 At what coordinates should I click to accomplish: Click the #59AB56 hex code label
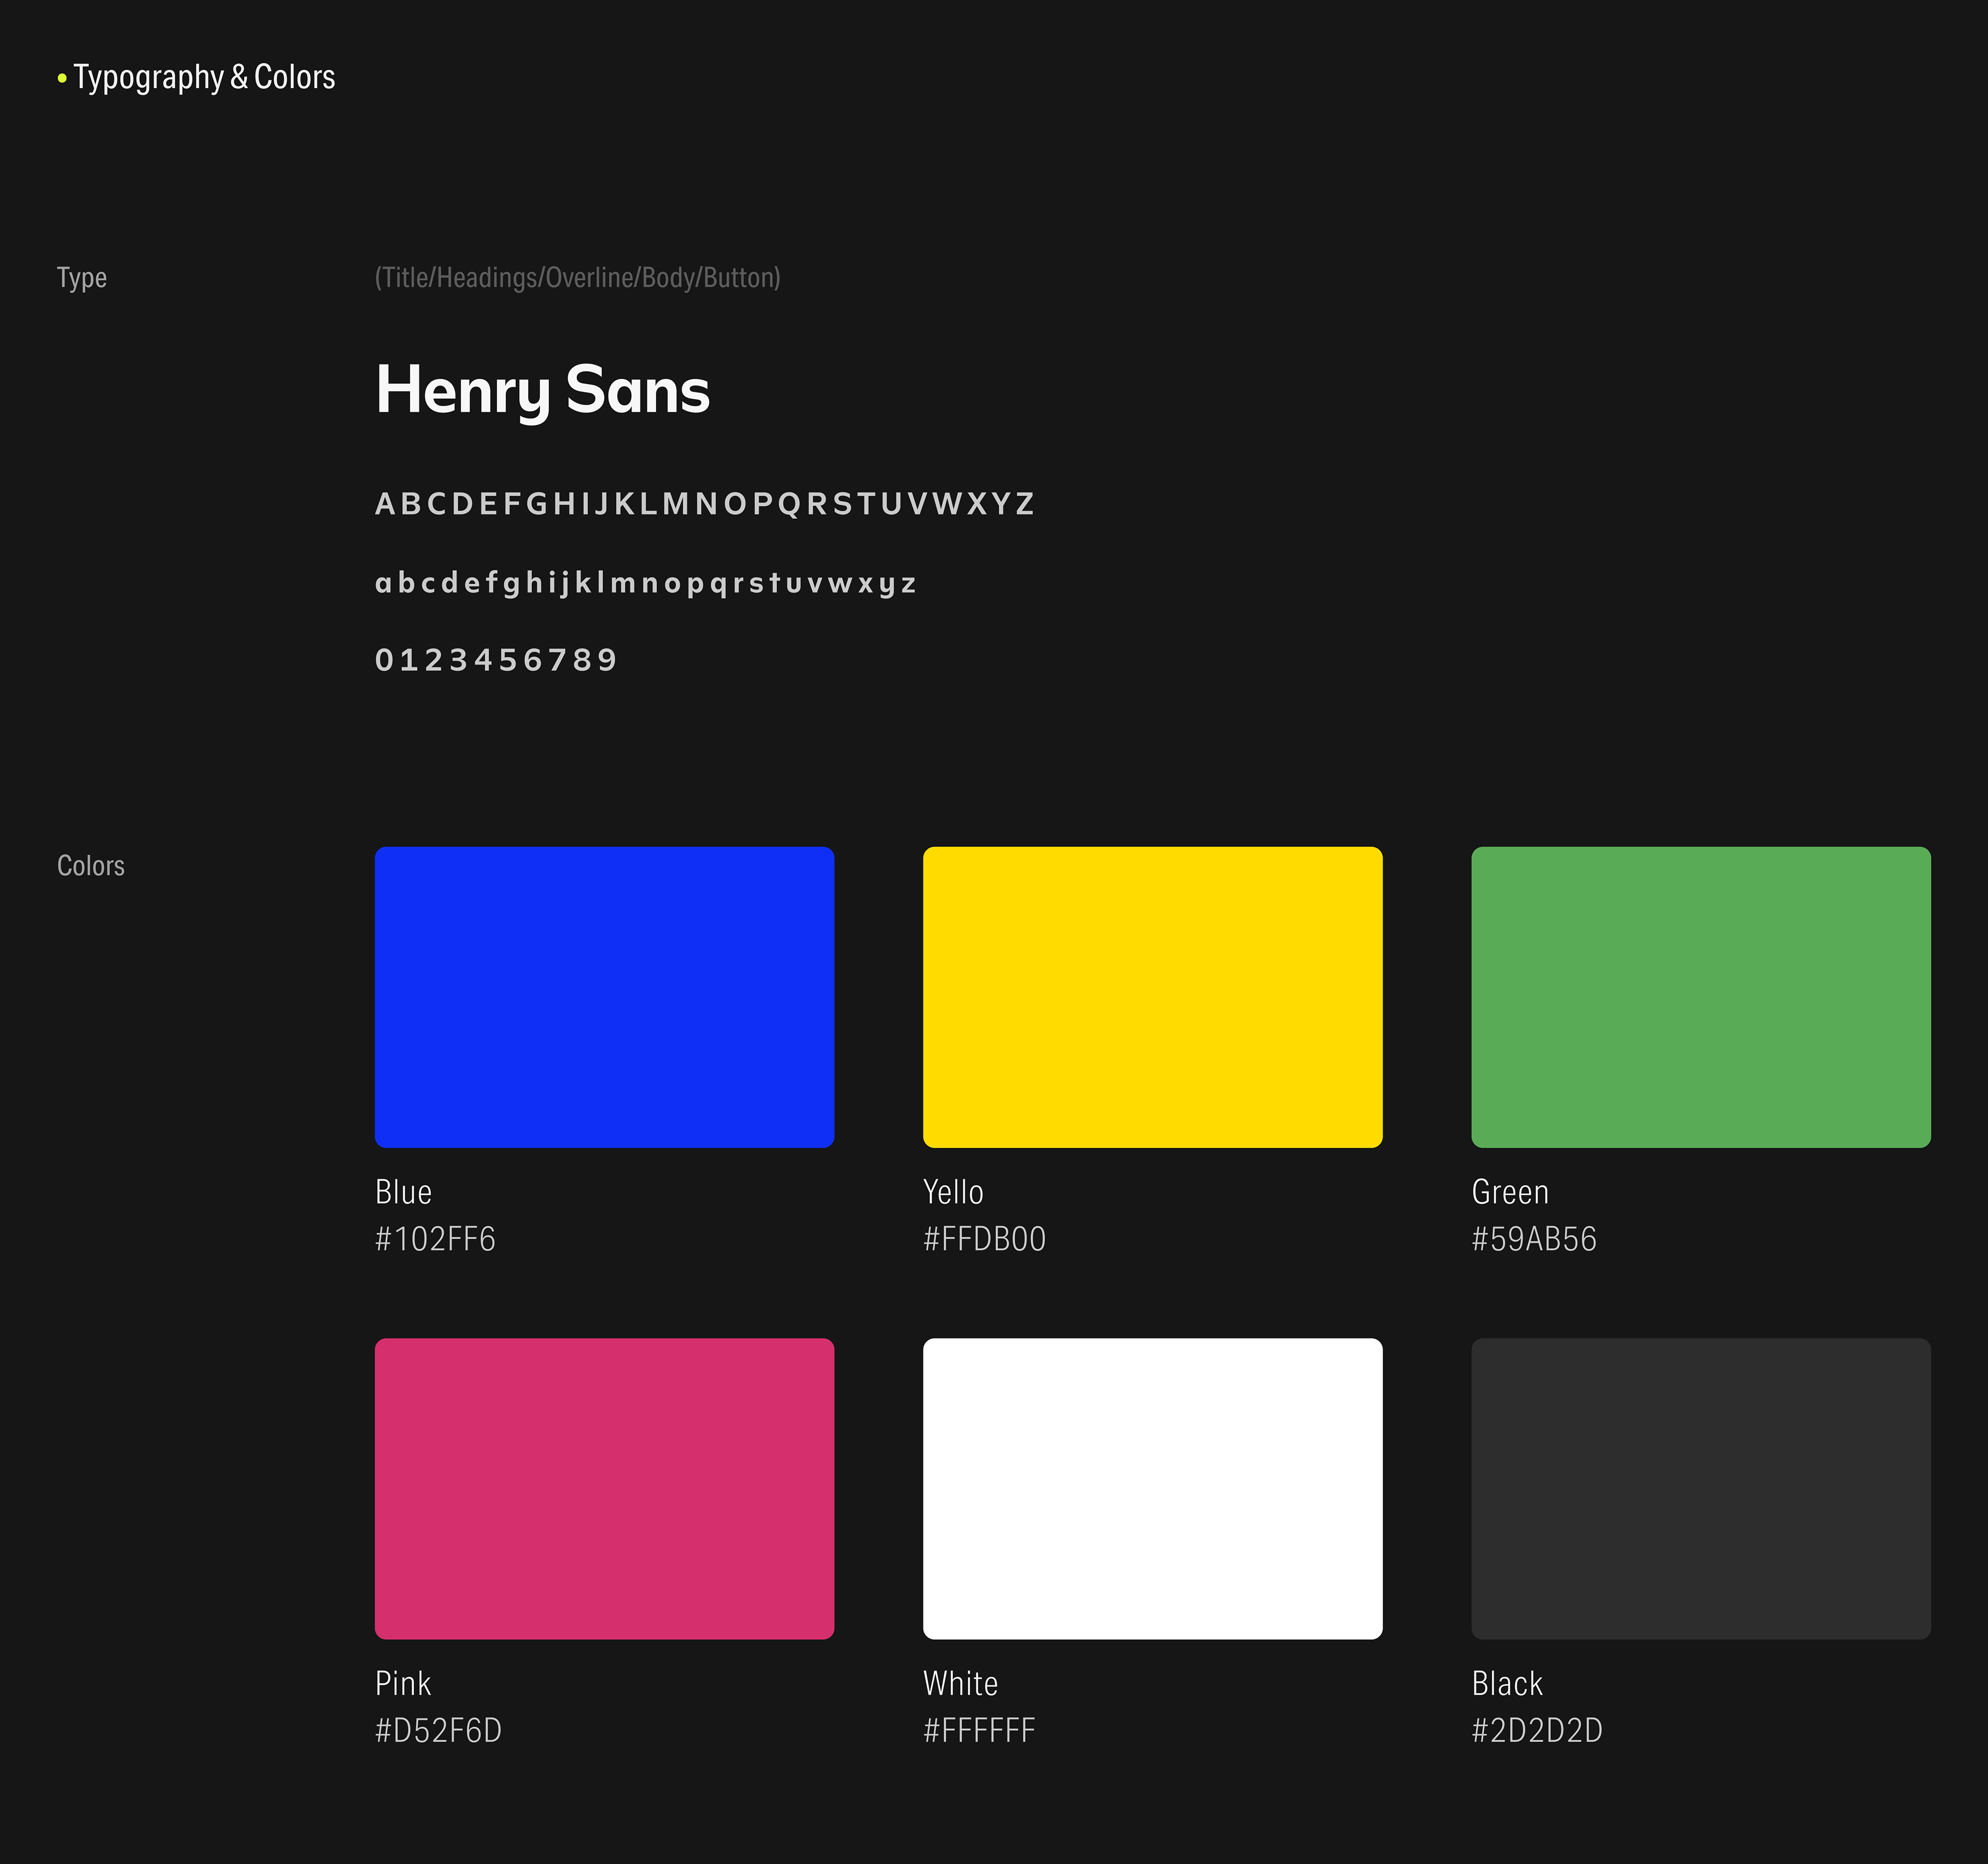[x=1533, y=1239]
